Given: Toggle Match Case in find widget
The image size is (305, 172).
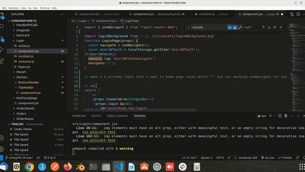Looking at the screenshot, I should (230, 28).
